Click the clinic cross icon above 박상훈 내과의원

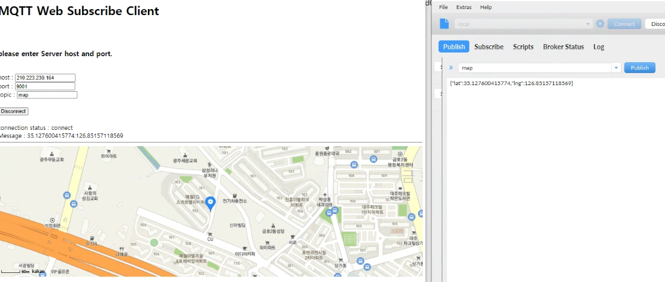point(326,194)
